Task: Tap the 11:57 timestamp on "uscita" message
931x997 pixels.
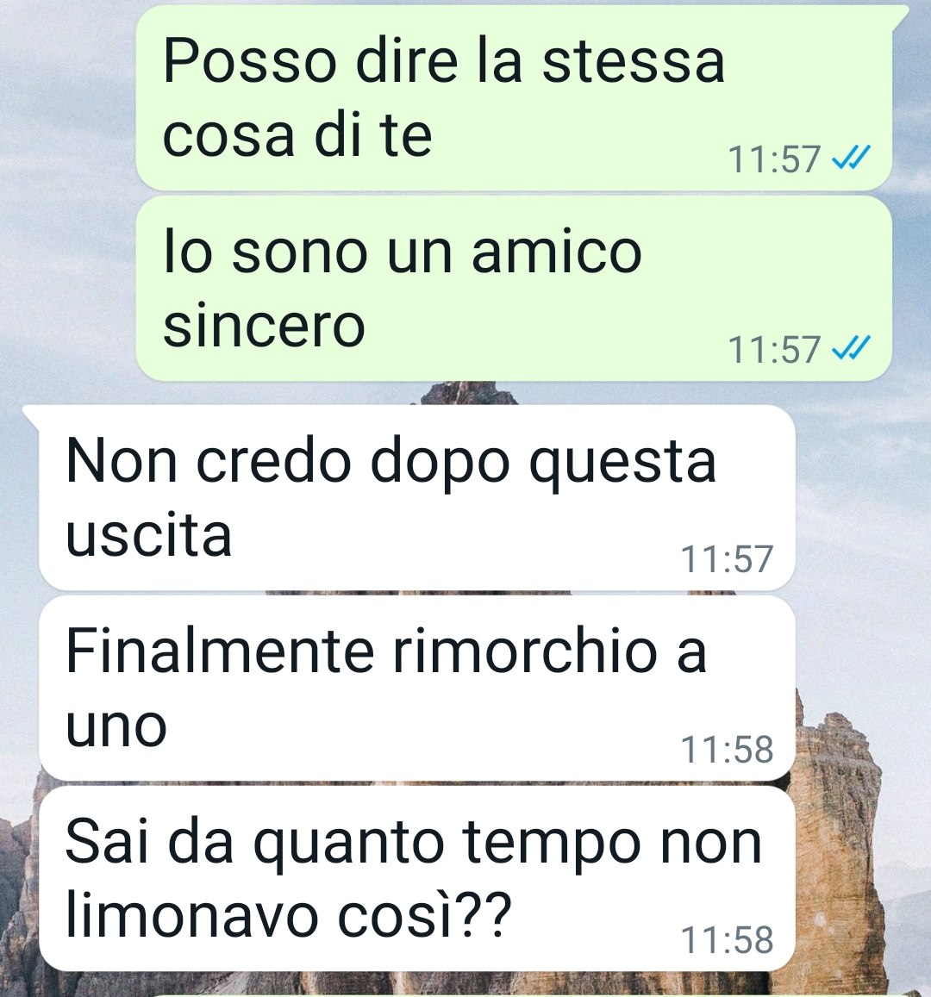Action: click(x=727, y=559)
